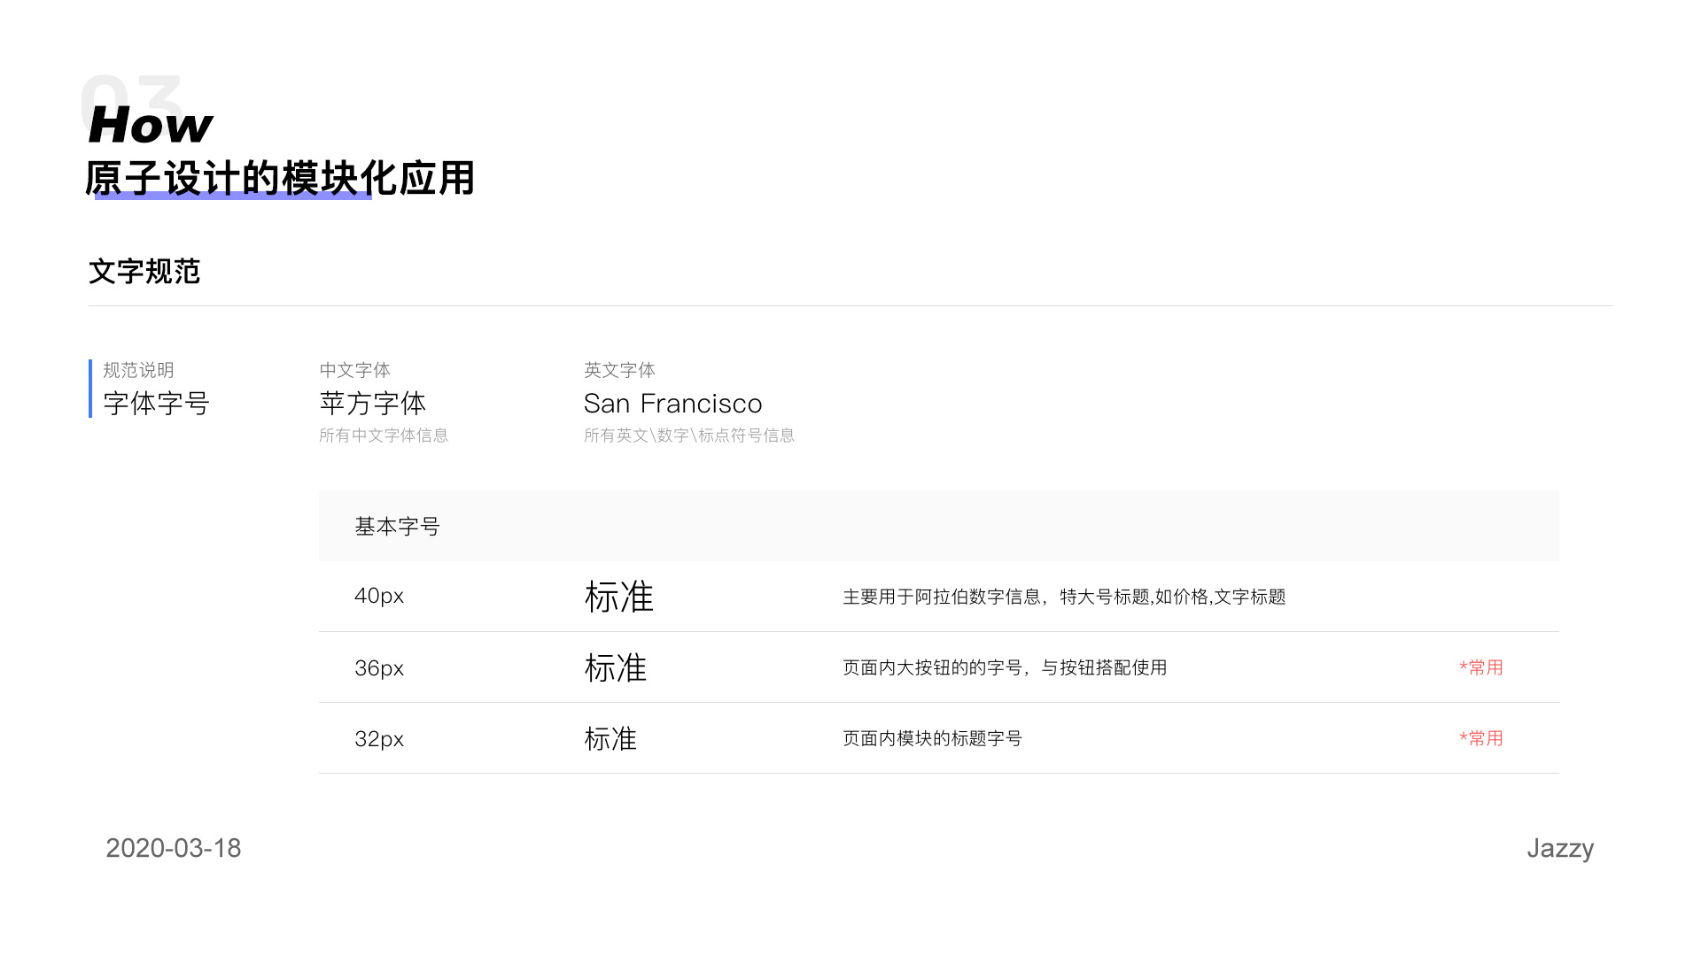Select the San Francisco font name
The height and width of the screenshot is (956, 1701).
[x=672, y=404]
